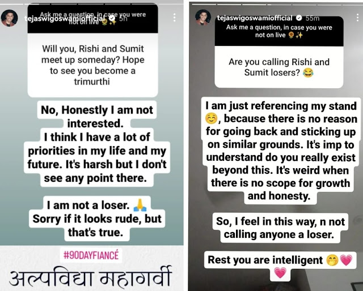Click the right story's progress bar segment

276,4
